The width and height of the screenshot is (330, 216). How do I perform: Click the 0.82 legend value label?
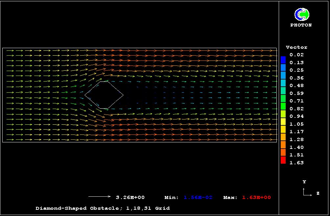tap(296, 109)
